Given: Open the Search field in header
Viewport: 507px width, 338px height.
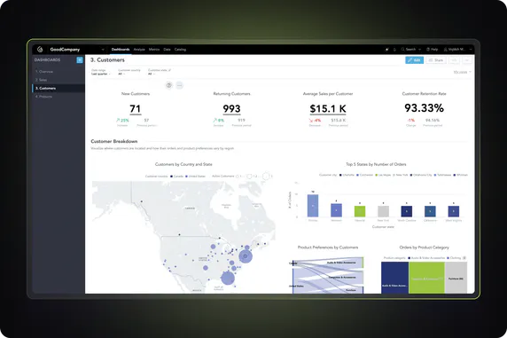Looking at the screenshot, I should coord(411,50).
